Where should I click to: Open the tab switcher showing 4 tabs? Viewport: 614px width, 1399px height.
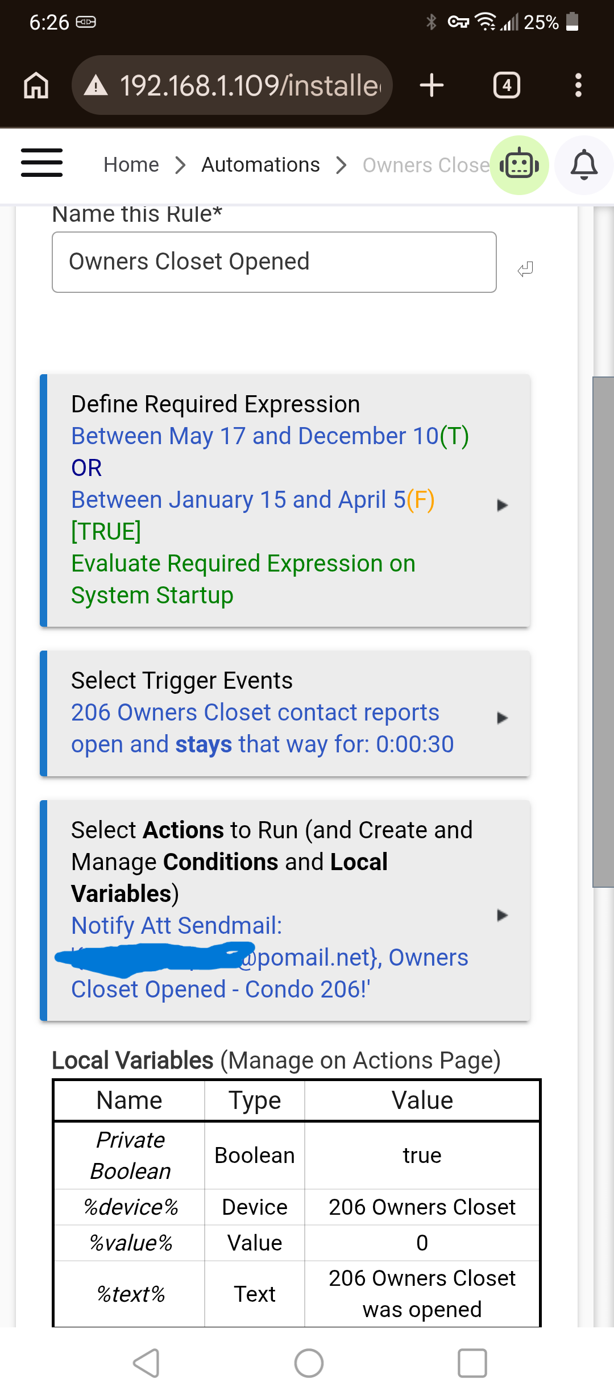pos(507,85)
